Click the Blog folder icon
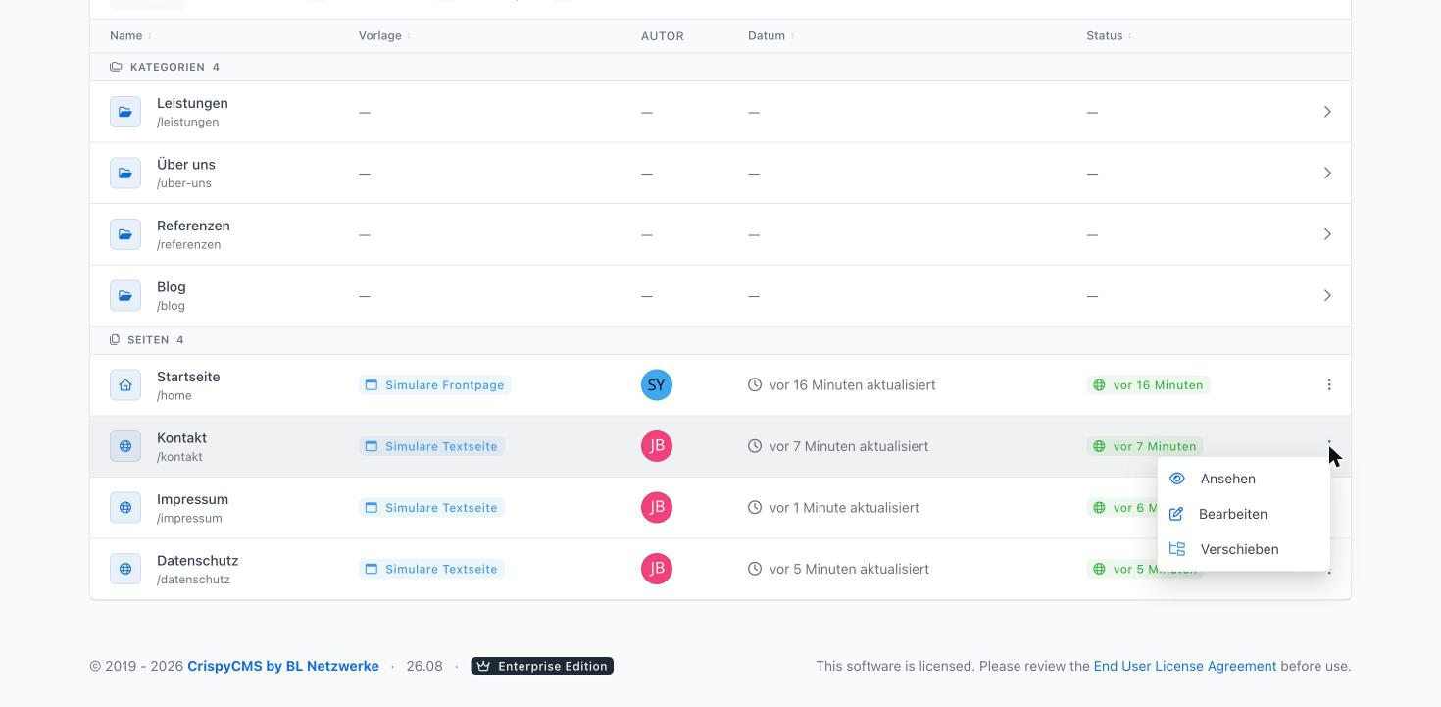 pyautogui.click(x=125, y=295)
